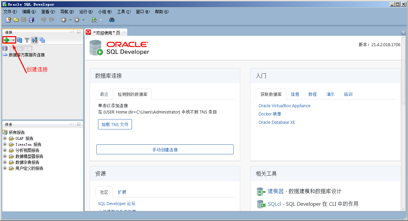Screen dimensions: 408x221
Task: Create a new connection with the green plus icon
Action: [7, 40]
